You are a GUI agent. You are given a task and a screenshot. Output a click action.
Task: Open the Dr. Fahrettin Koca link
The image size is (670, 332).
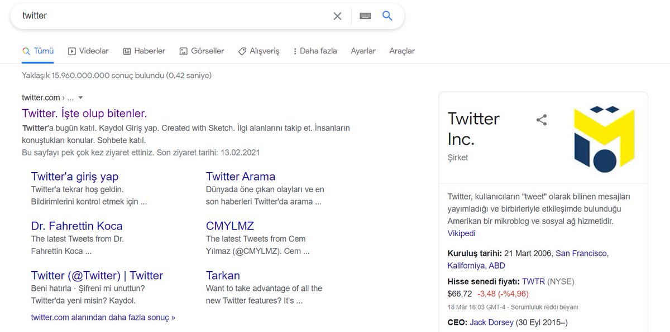[77, 226]
